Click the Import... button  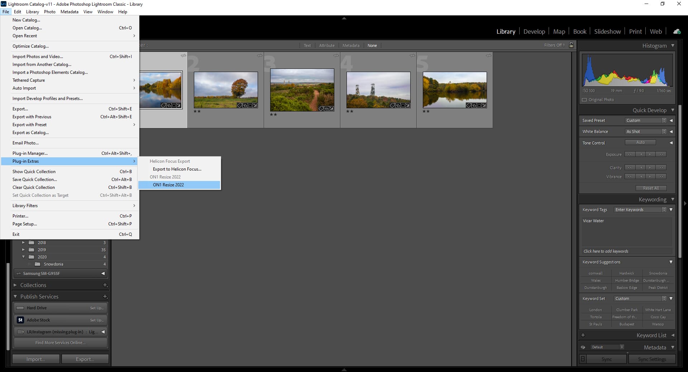(36, 359)
